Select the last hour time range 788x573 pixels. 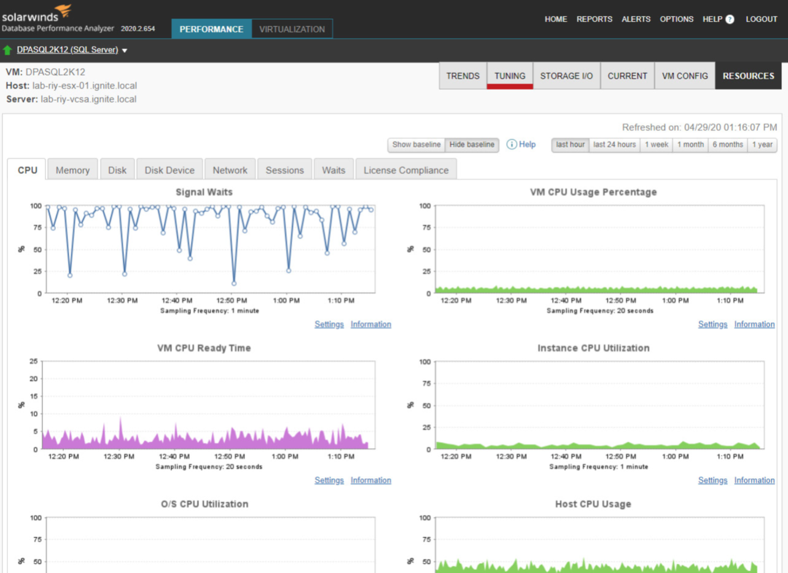(x=571, y=144)
